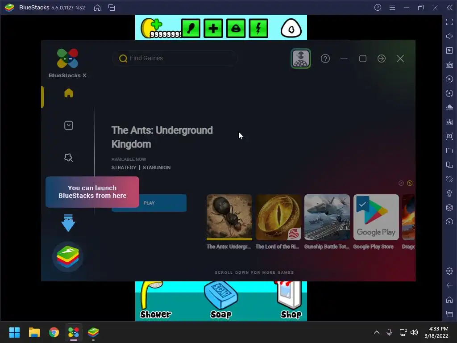Click STARUNION developer label
This screenshot has width=457, height=343.
pos(157,167)
